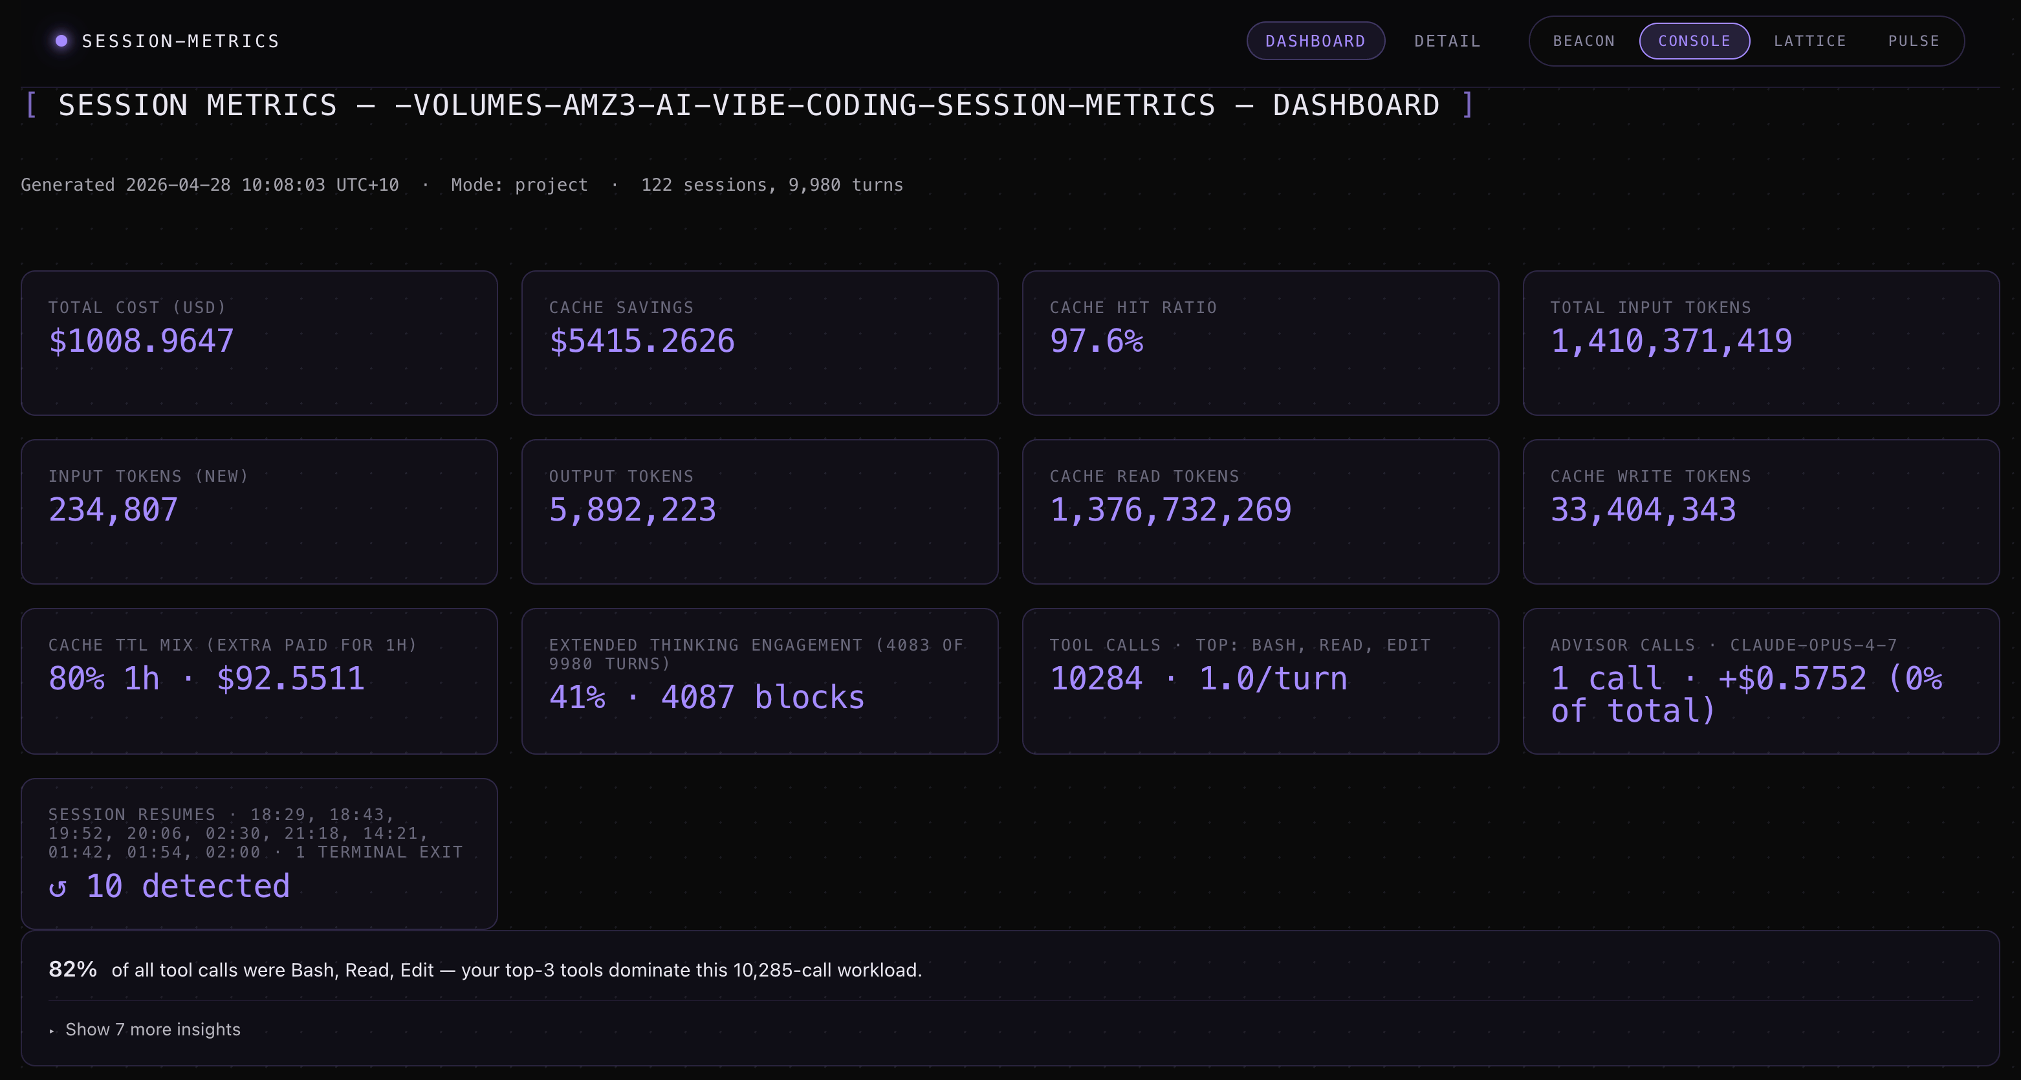
Task: Click the Cache Read Tokens card
Action: tap(1260, 512)
